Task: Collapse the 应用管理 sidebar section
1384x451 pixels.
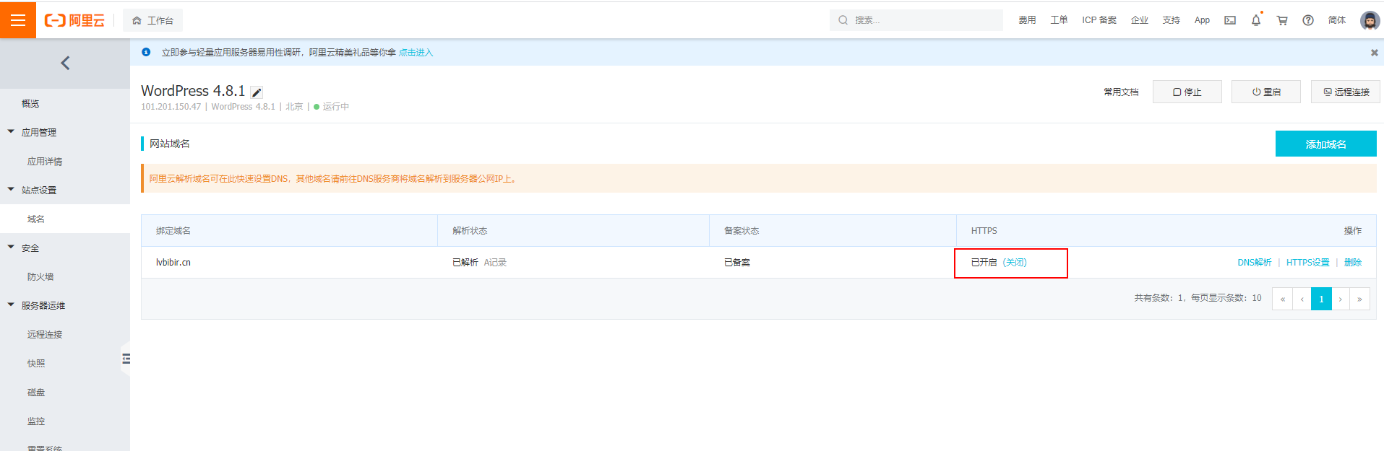Action: coord(11,132)
